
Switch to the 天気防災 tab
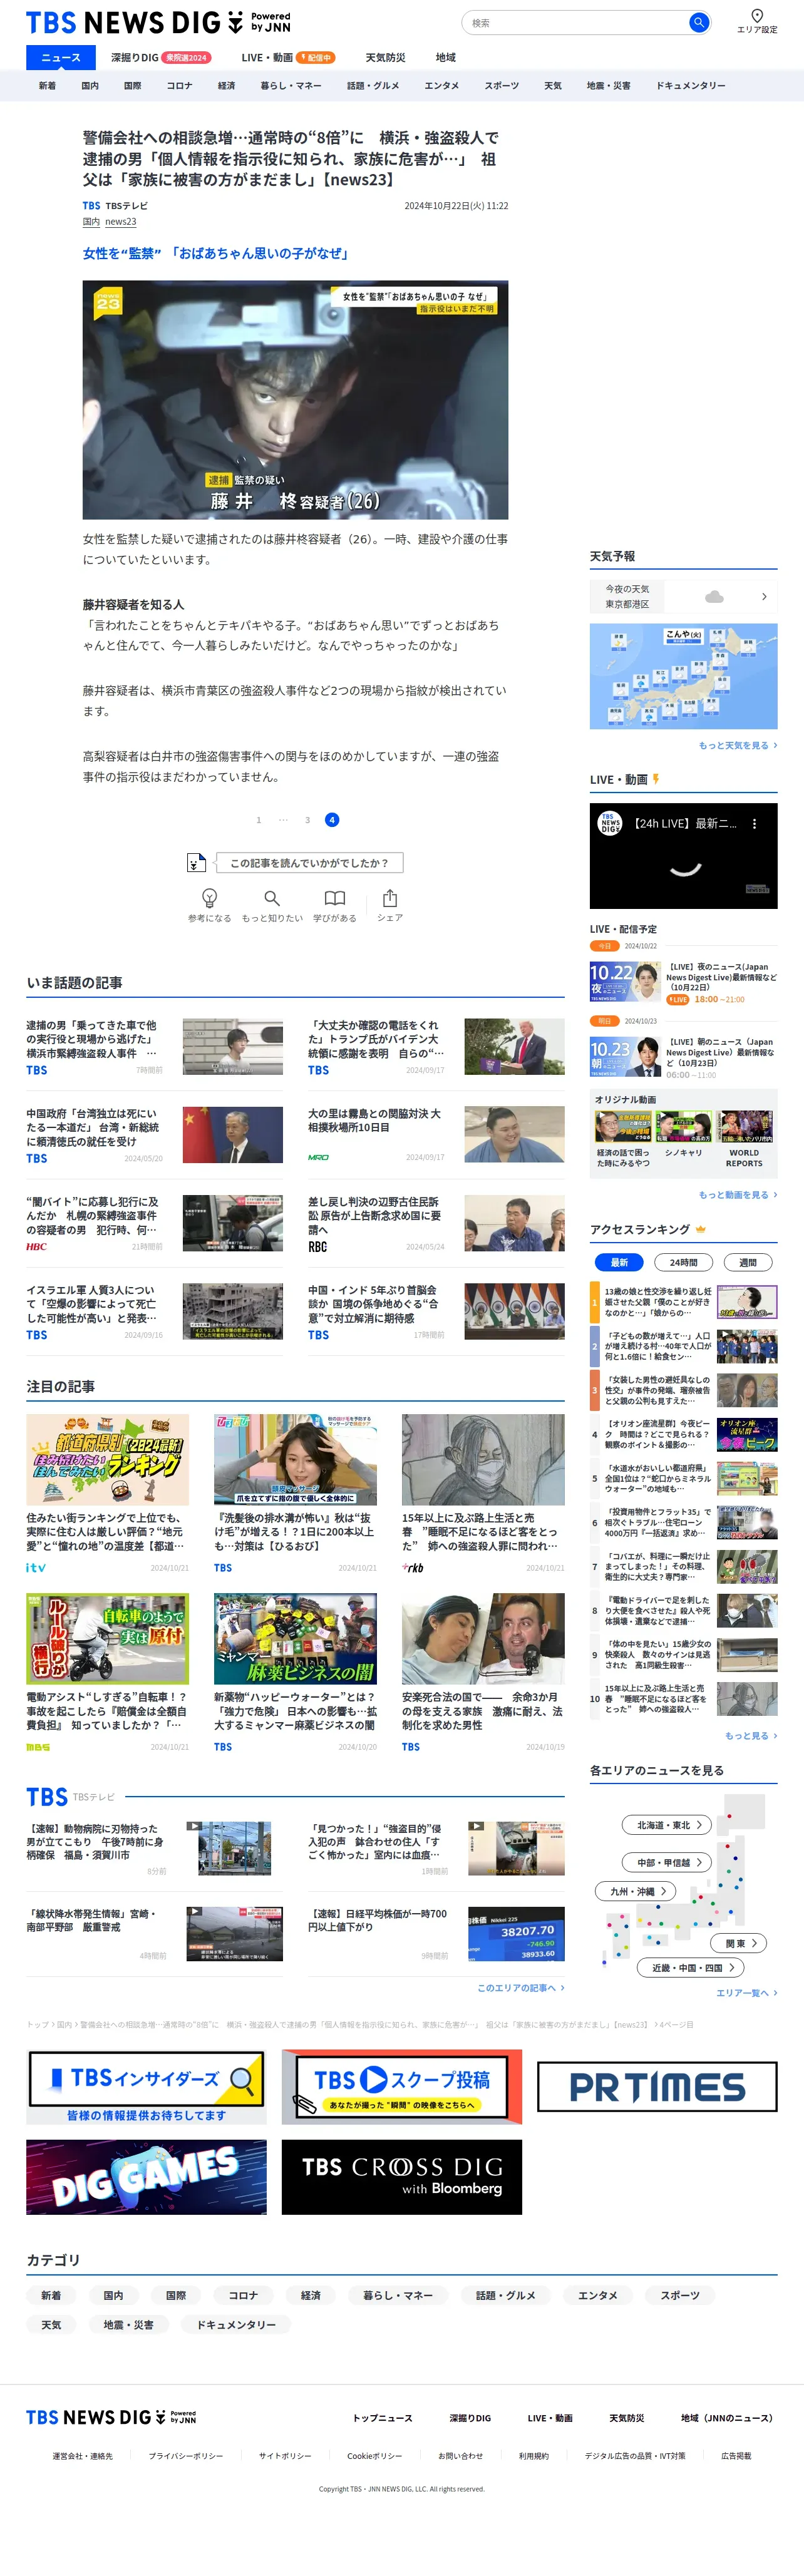click(x=386, y=57)
